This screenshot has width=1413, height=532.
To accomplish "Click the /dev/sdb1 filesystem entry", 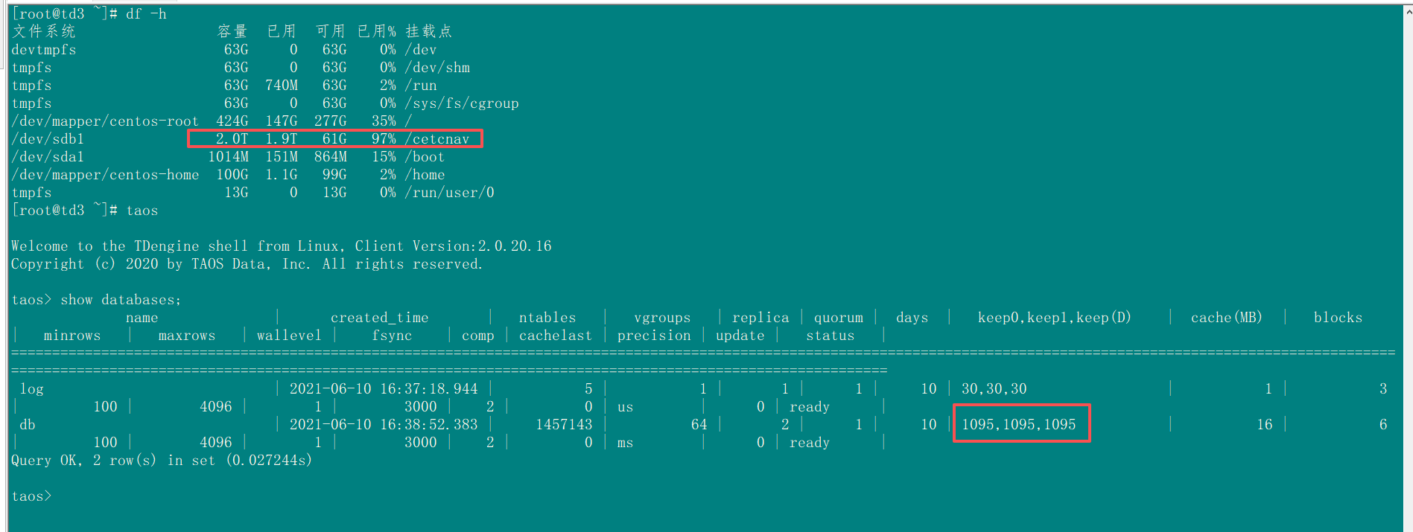I will pyautogui.click(x=48, y=139).
